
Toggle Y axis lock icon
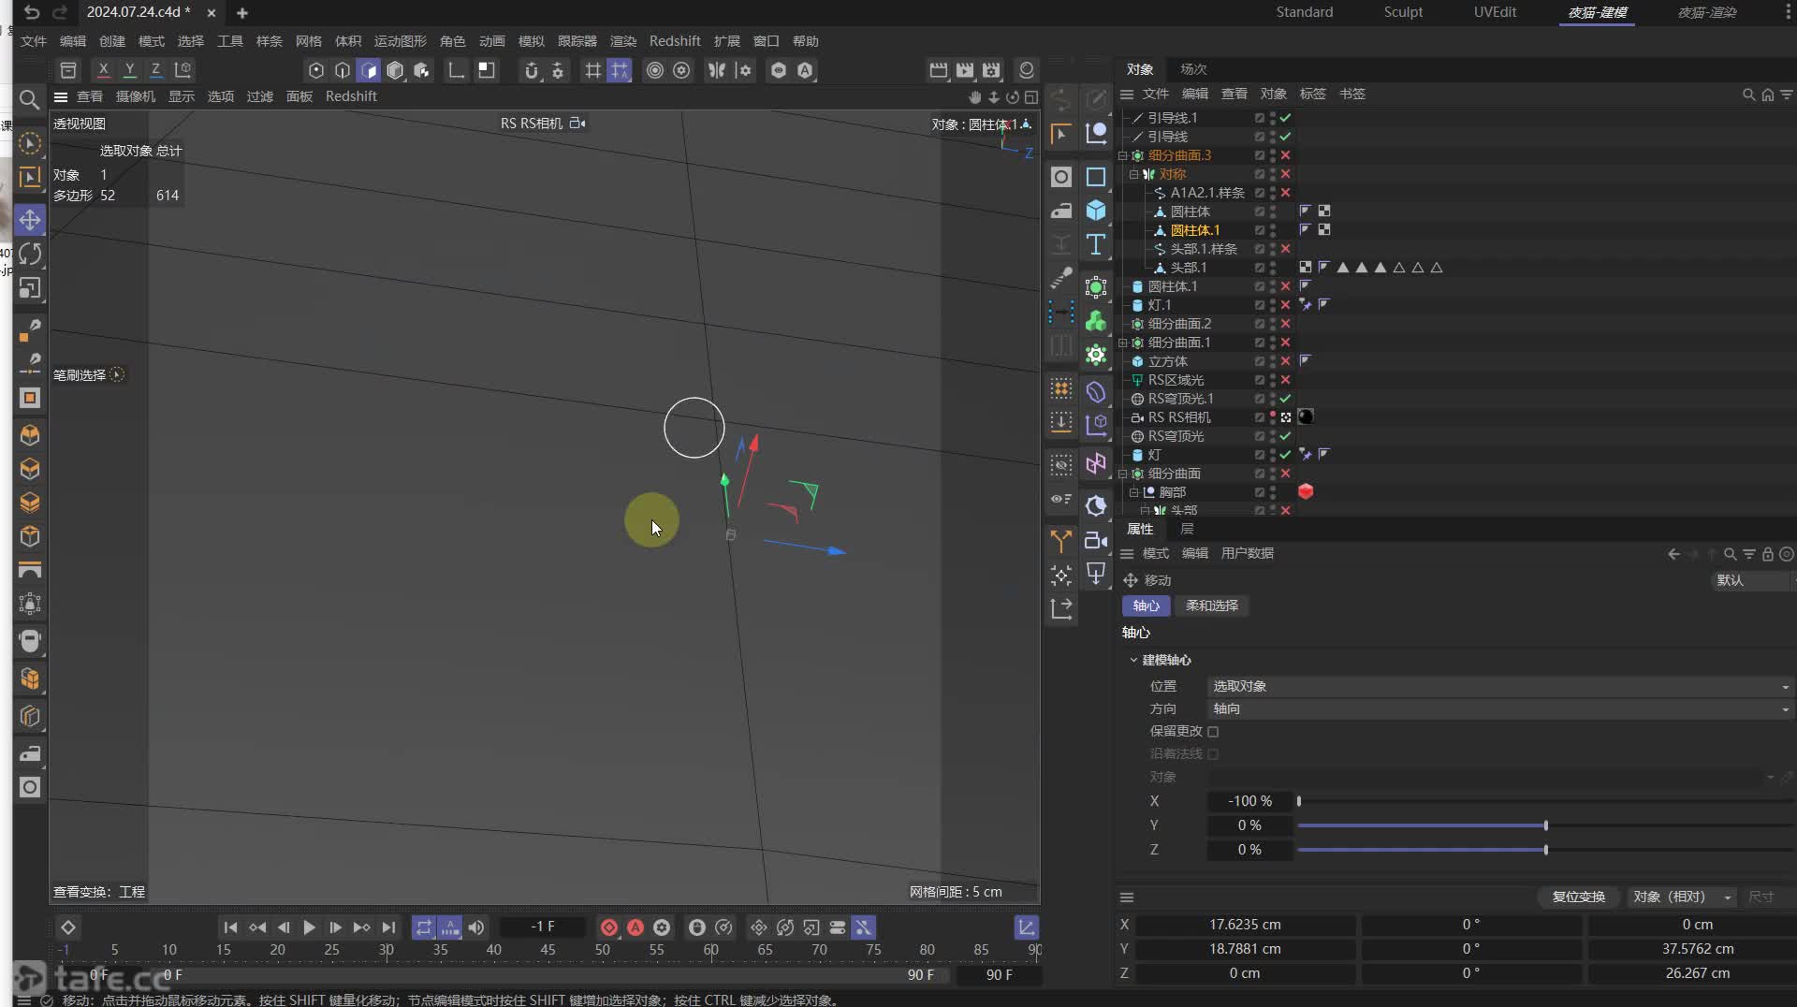tap(129, 70)
